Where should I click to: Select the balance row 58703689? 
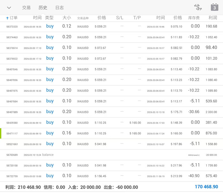click(x=111, y=155)
